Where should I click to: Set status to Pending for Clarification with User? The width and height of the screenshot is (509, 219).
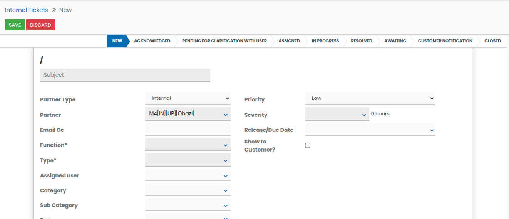pos(224,41)
